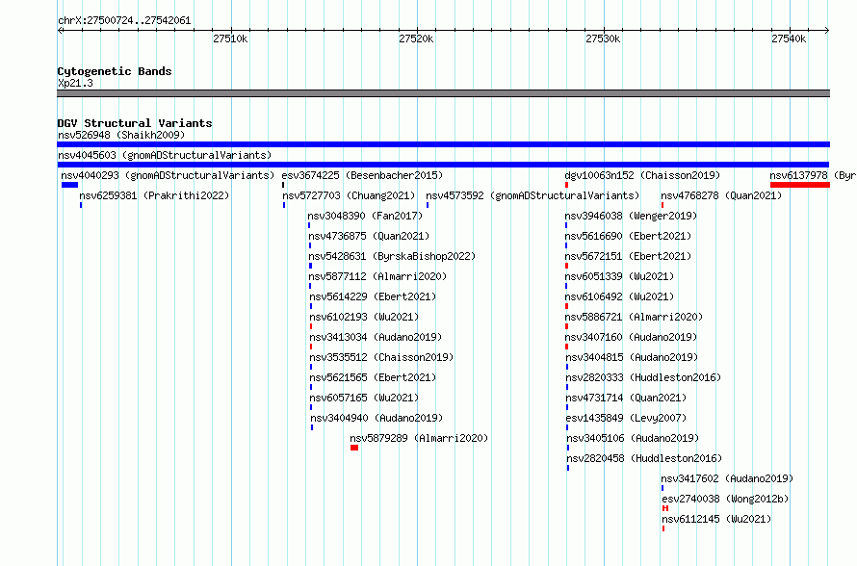
Task: Open nsv3535512 (Chaisson2019) variant
Action: pyautogui.click(x=381, y=357)
